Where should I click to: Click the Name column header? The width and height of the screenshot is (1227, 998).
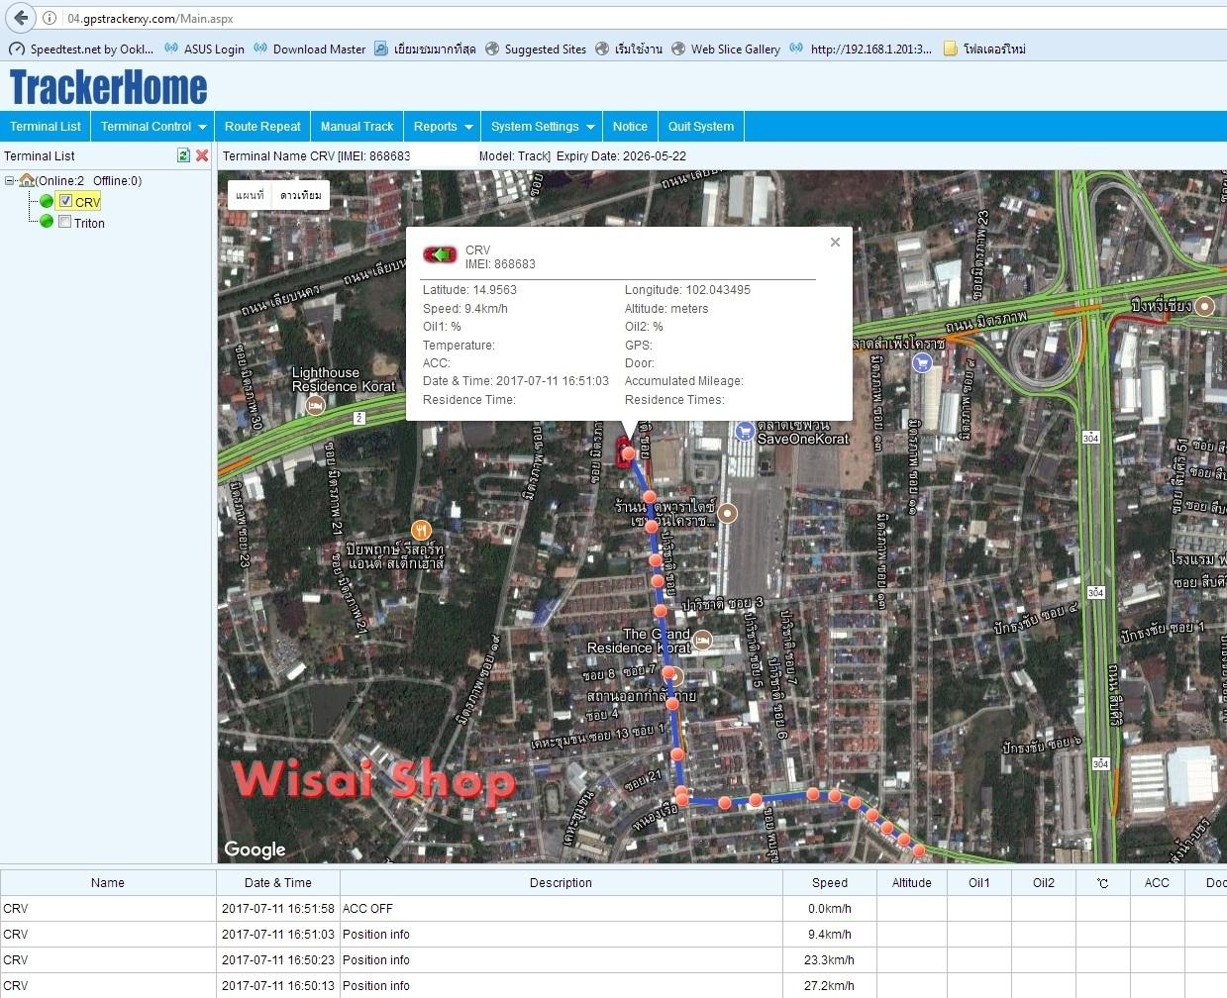108,883
